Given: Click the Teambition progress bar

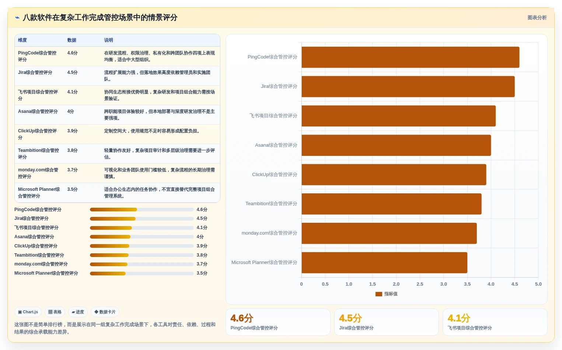Looking at the screenshot, I should 142,255.
